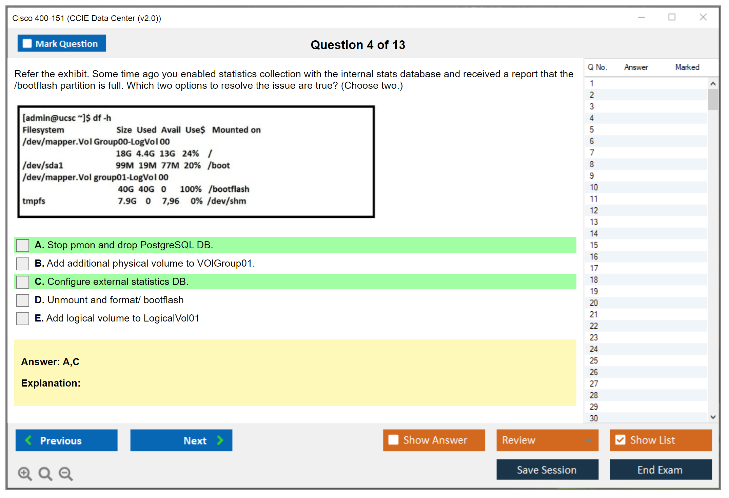Click the green left arrow on Previous

pos(28,440)
